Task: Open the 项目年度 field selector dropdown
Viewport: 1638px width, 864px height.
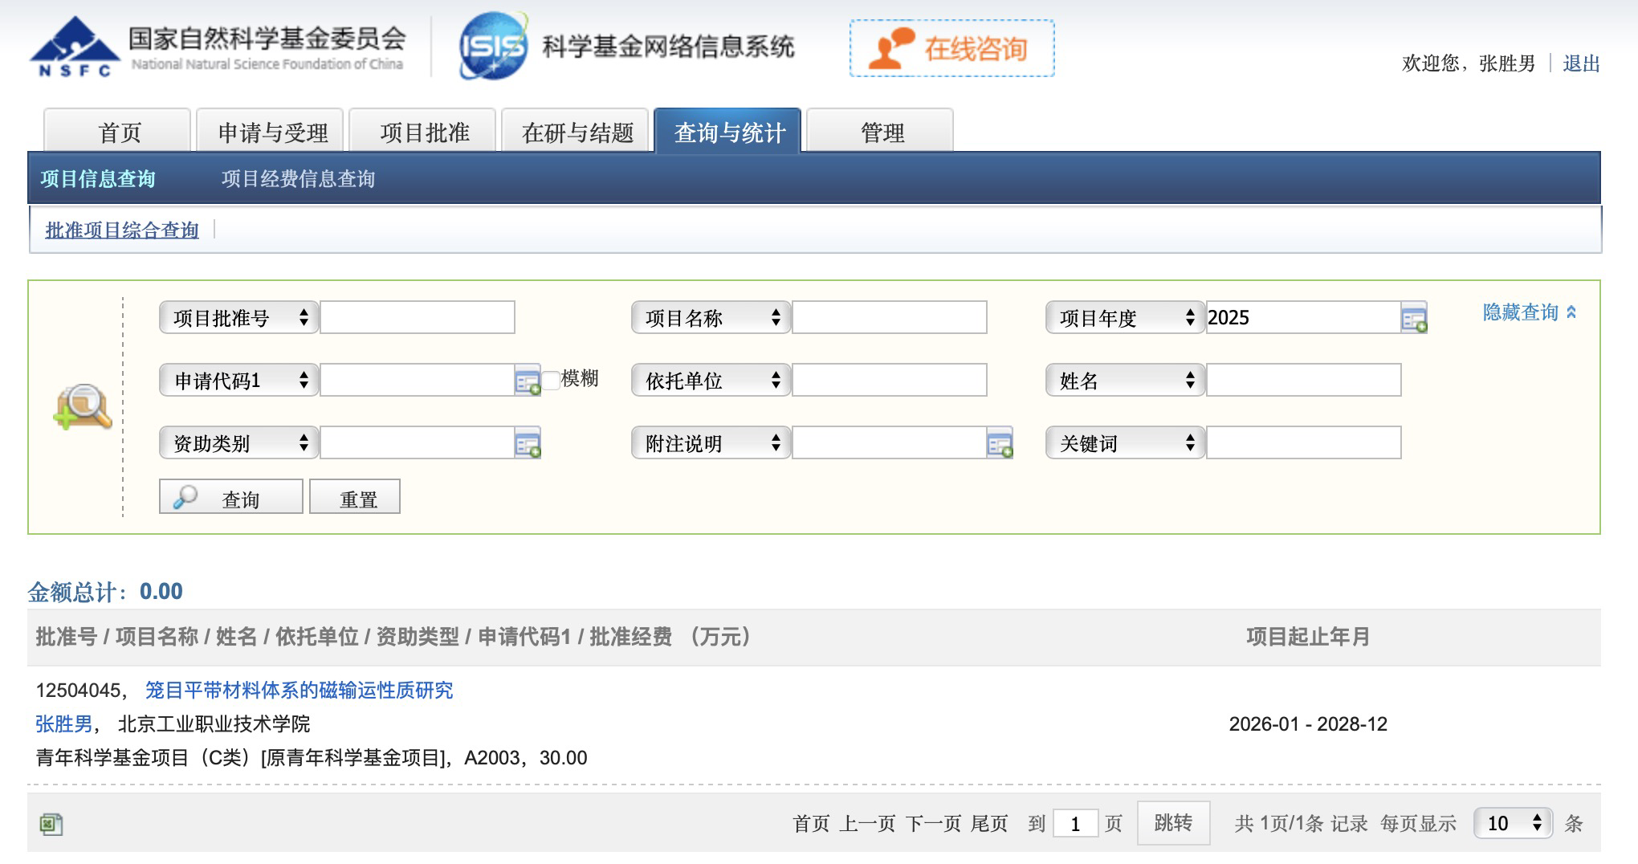Action: click(x=1125, y=318)
